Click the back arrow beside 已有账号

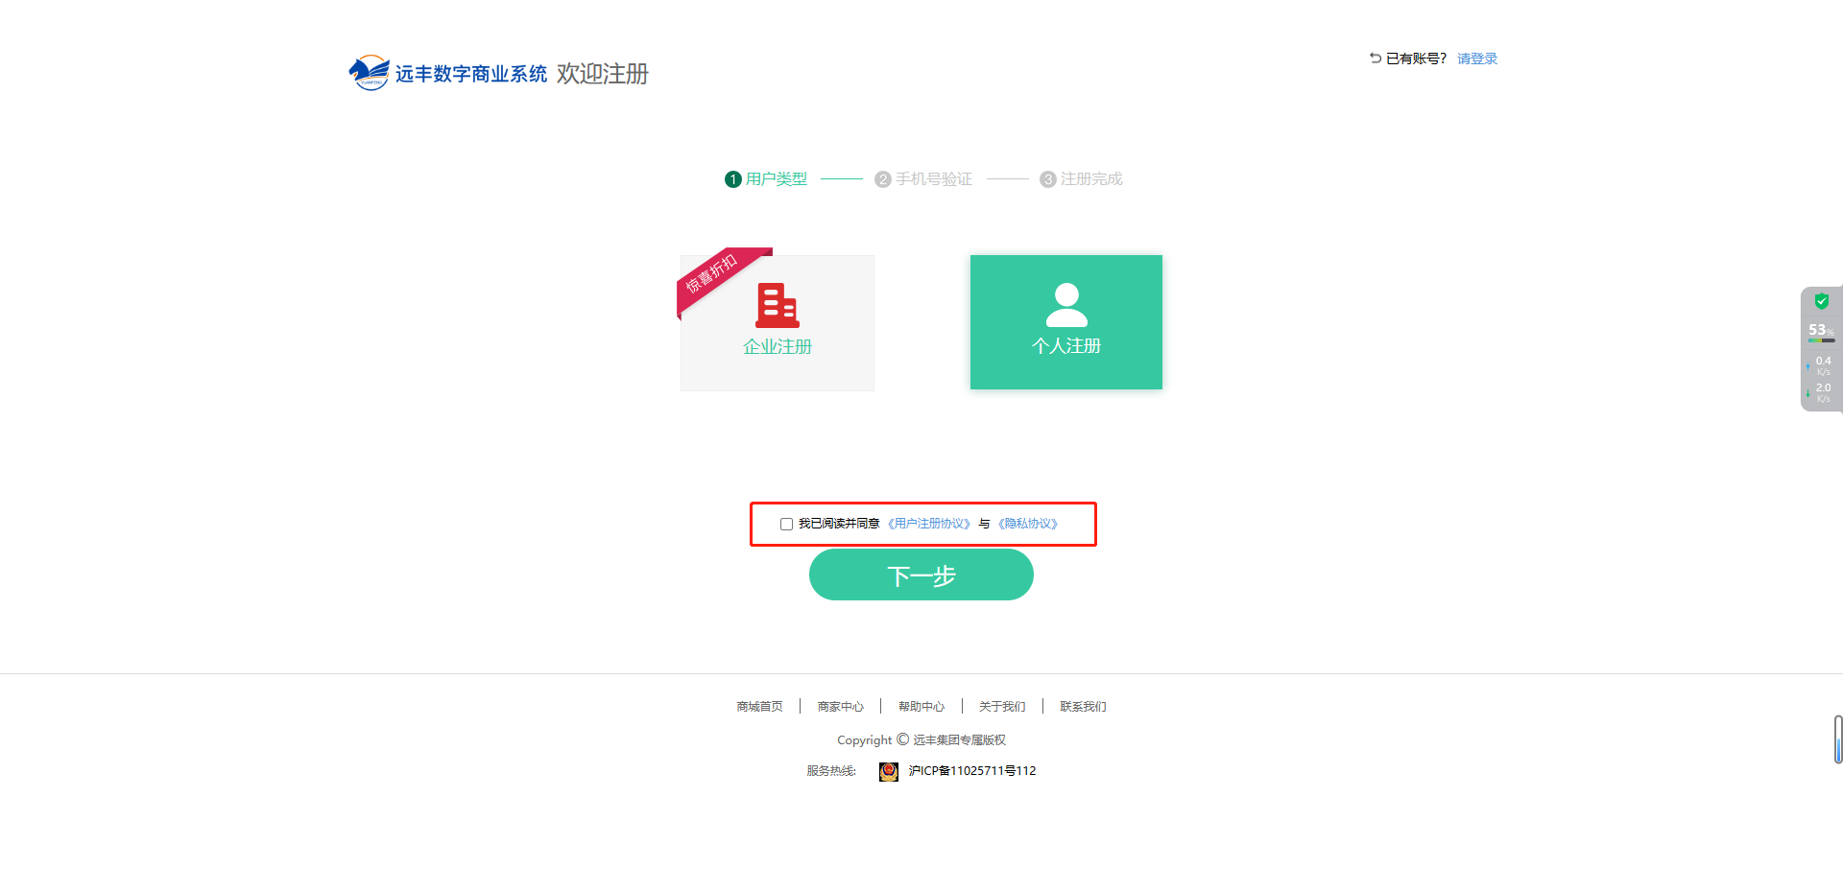click(x=1375, y=59)
